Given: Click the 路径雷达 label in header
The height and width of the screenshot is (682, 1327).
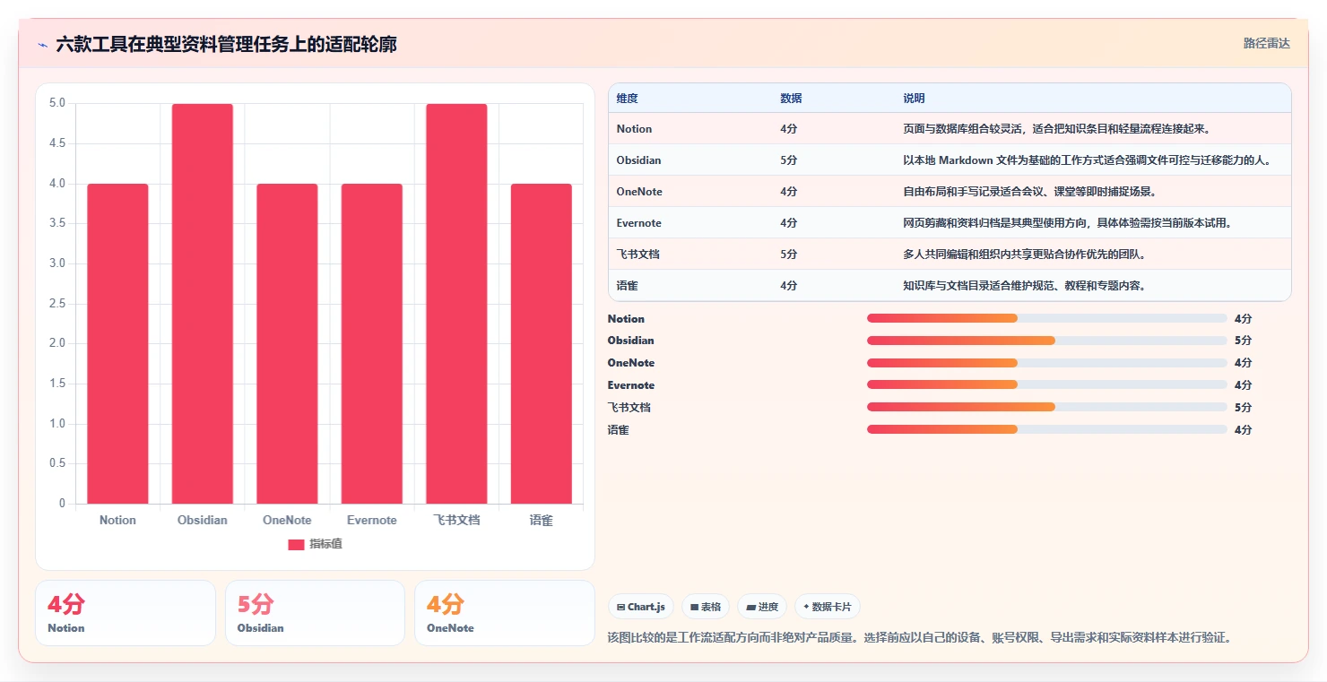Looking at the screenshot, I should point(1266,43).
